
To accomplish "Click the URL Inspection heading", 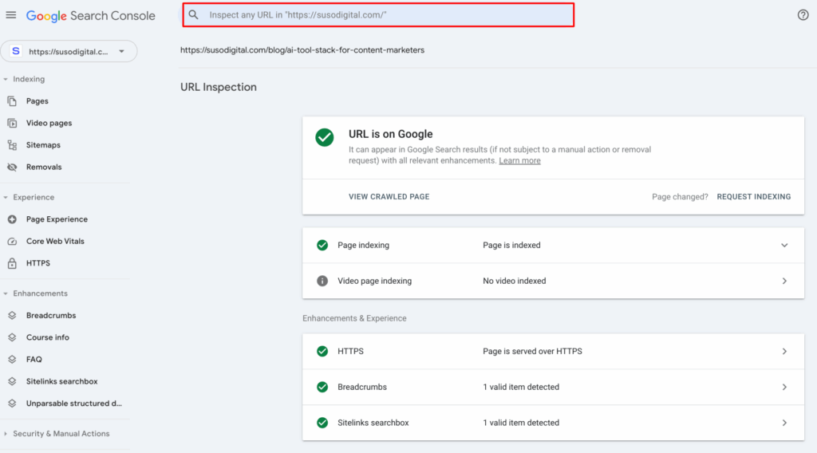I will tap(219, 87).
